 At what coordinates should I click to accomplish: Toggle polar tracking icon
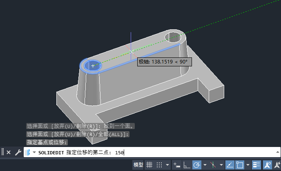coord(197,165)
